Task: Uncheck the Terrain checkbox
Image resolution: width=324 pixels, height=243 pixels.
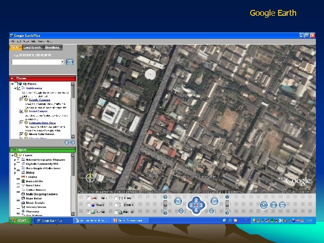Action: click(x=89, y=212)
